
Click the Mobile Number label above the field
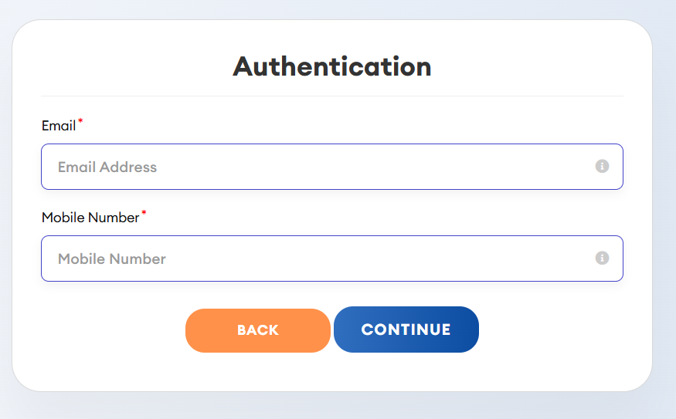click(x=90, y=218)
